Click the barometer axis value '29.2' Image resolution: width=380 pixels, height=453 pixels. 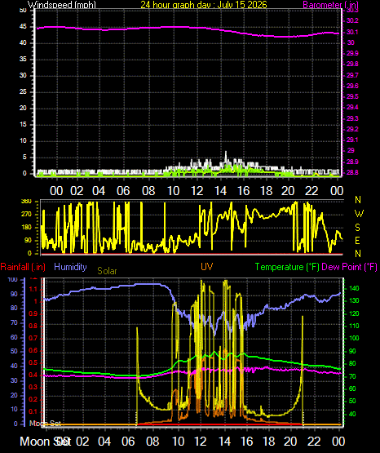352,129
